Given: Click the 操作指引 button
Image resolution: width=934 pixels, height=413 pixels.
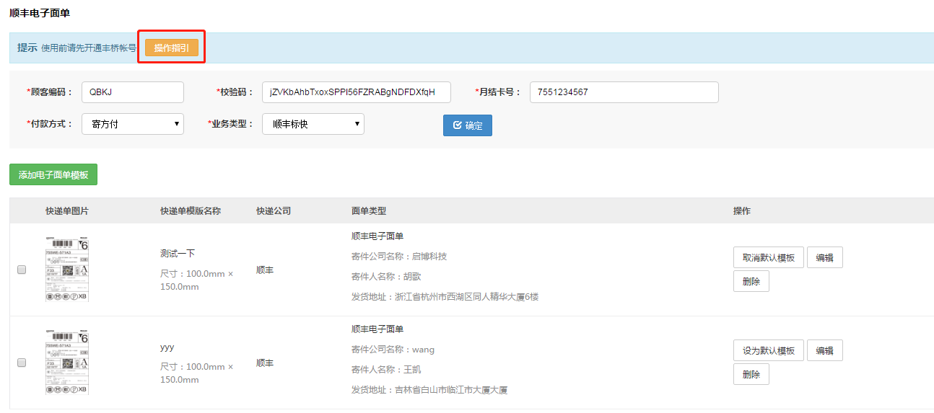Looking at the screenshot, I should pos(172,48).
